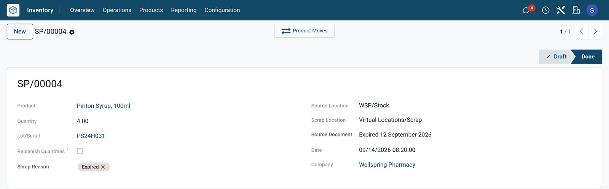Select the Draft status stage
Viewport: 609px width, 189px height.
click(x=556, y=56)
